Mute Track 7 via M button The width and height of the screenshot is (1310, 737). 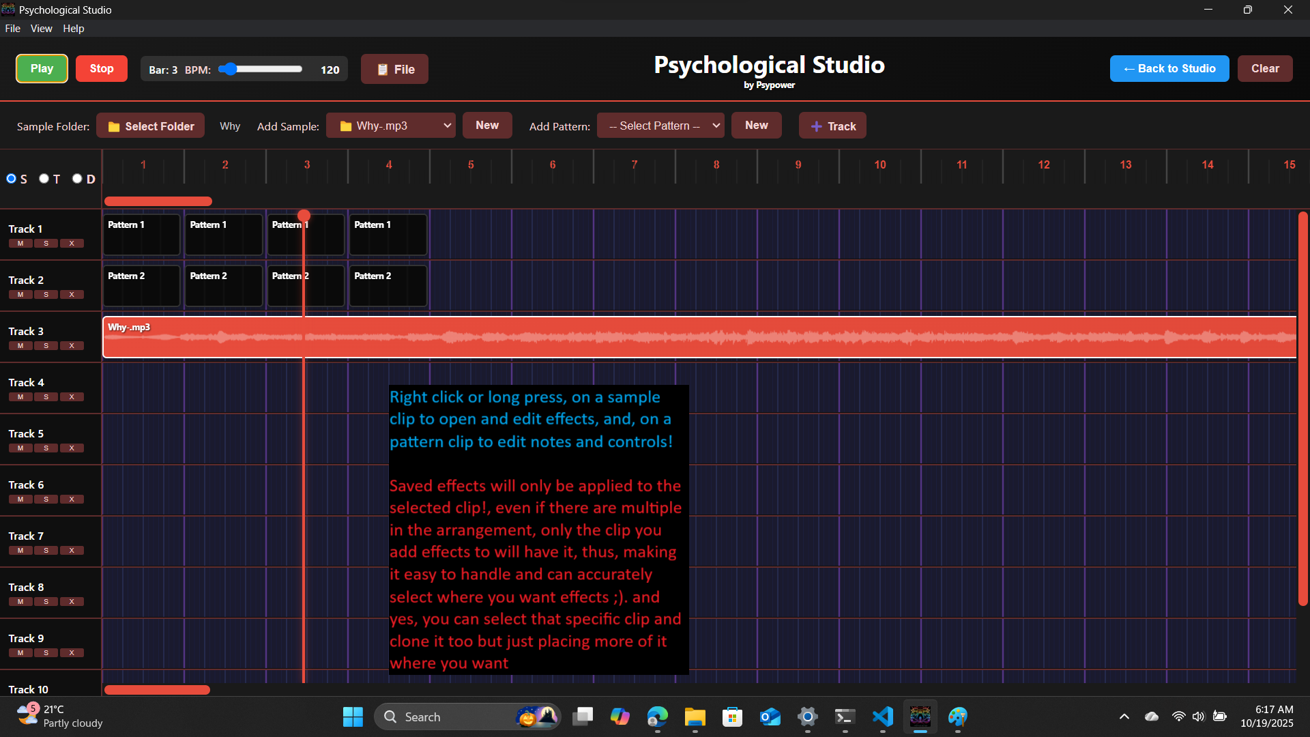(x=20, y=551)
